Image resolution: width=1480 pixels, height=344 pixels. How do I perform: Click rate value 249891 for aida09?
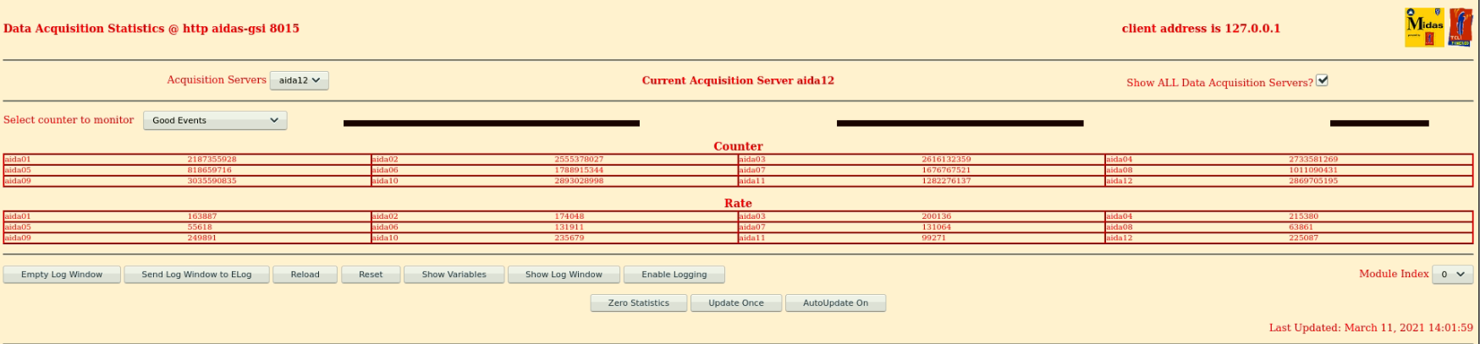(x=201, y=238)
